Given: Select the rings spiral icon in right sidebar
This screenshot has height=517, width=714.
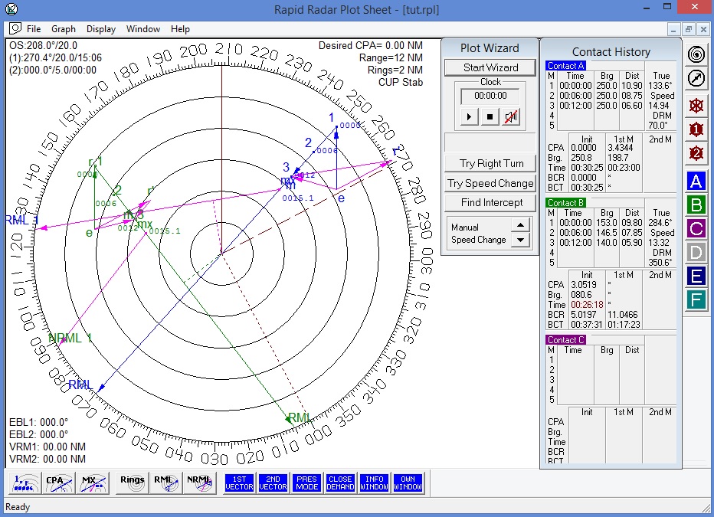Looking at the screenshot, I should [x=696, y=54].
